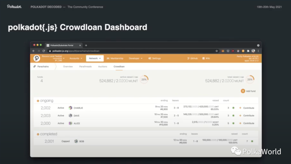The width and height of the screenshot is (291, 164).
Task: Click the Polkadot logo in the app header
Action: coord(37,58)
